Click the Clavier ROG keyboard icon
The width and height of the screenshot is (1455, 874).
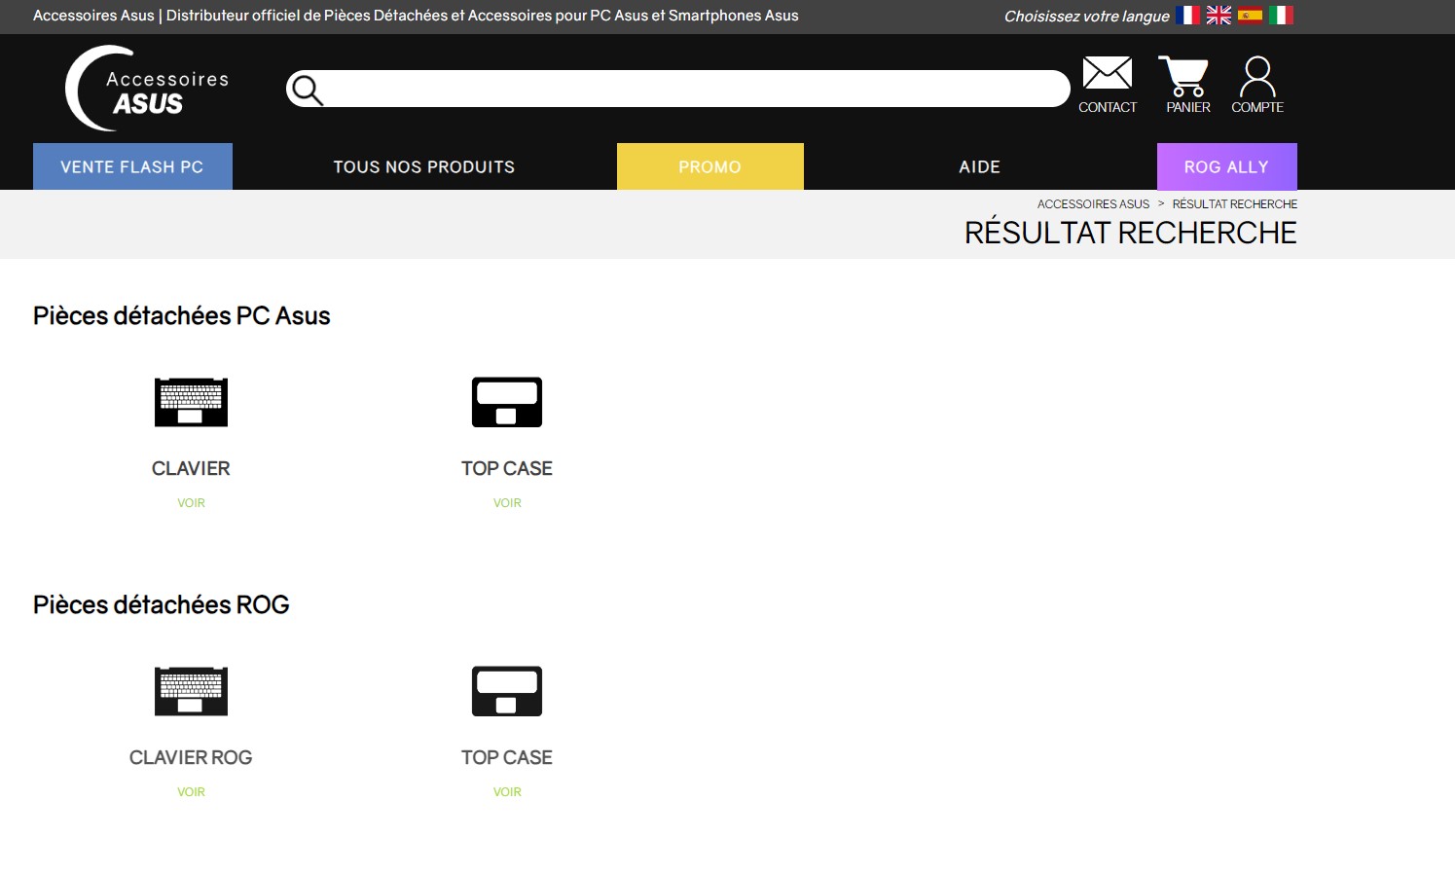coord(191,691)
